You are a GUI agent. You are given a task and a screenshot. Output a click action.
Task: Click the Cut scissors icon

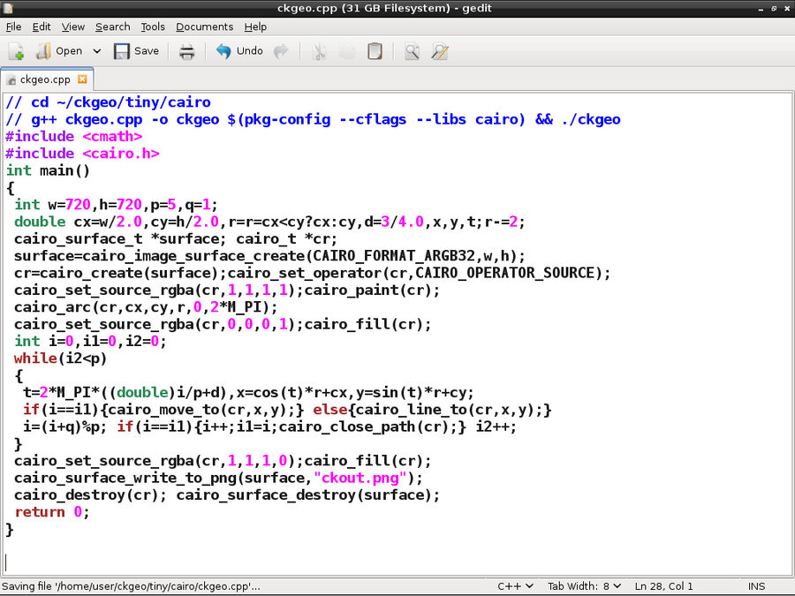(320, 51)
